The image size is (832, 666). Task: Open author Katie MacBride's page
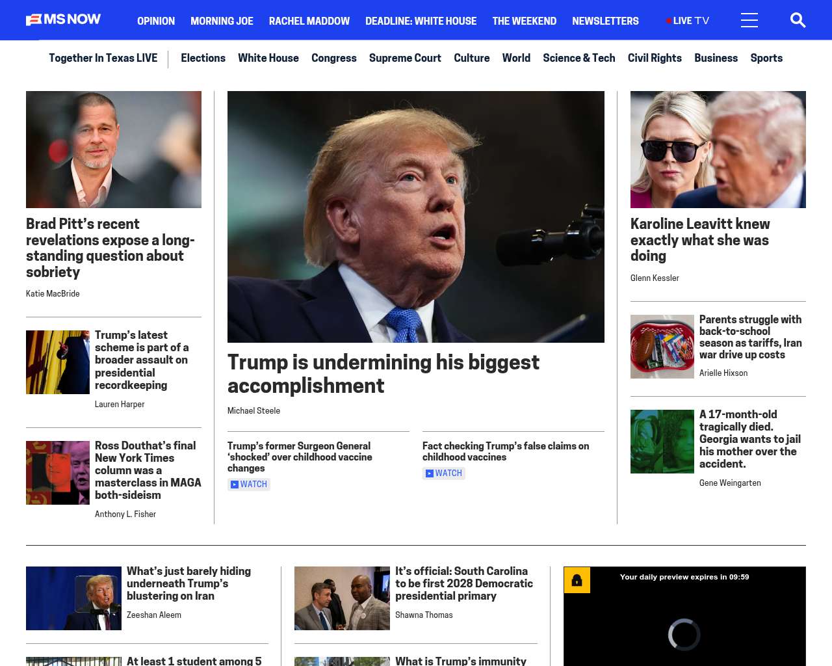tap(53, 294)
